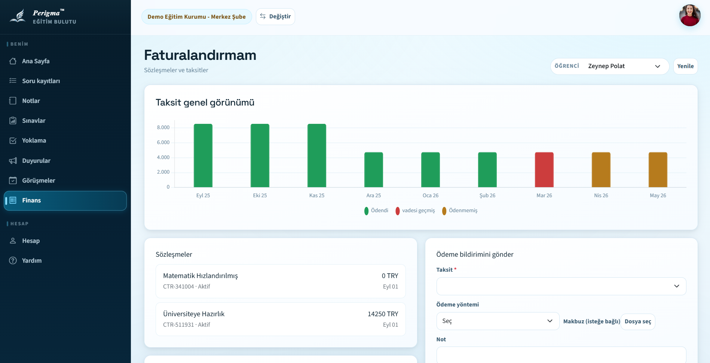
Task: Click the Yoklama checkmark icon
Action: coord(13,141)
